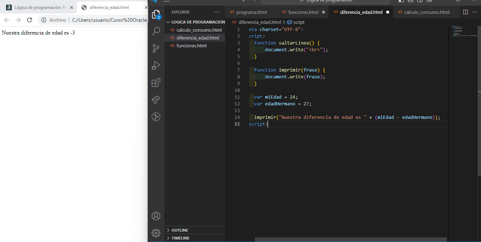Open the Extensions view
Viewport: 481px width, 242px height.
[x=156, y=83]
